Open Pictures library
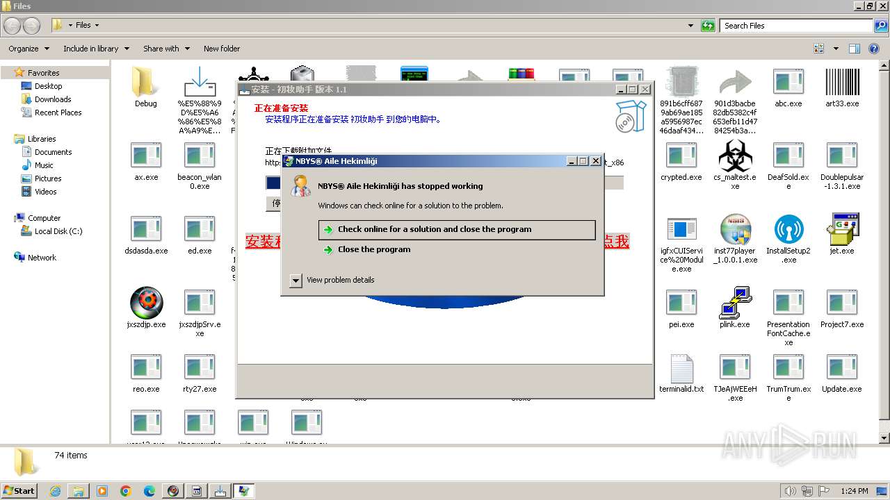This screenshot has height=500, width=890. click(48, 178)
